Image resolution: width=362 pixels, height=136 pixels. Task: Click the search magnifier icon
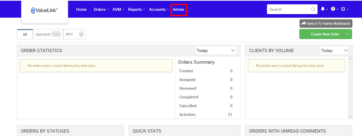pos(313,10)
